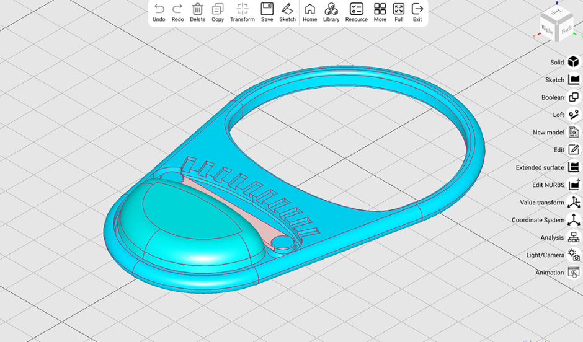Open the Edit pencil tool
This screenshot has width=583, height=342.
click(x=574, y=150)
